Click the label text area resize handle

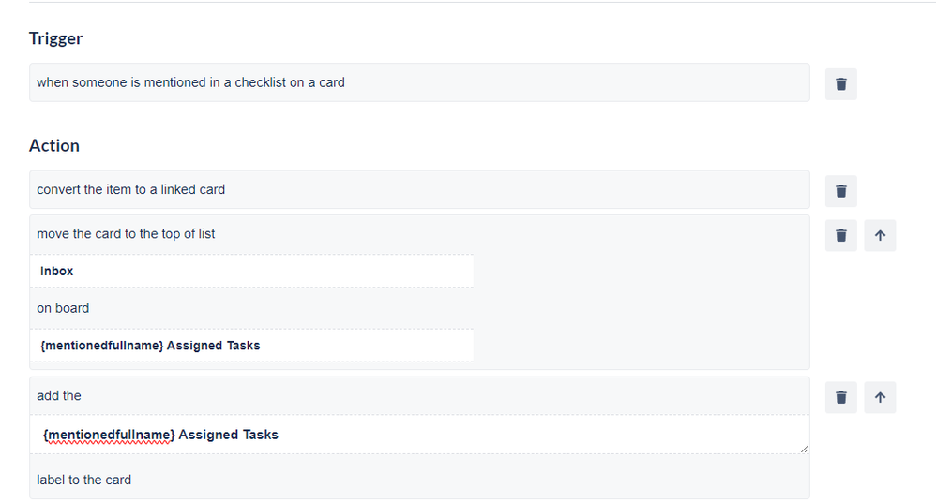coord(805,449)
